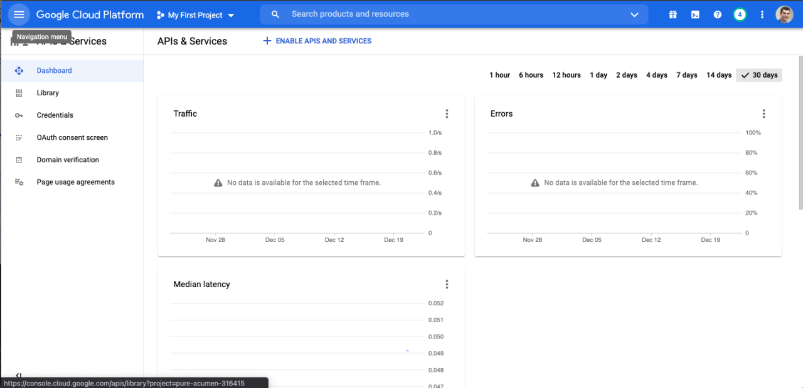
Task: Select 1 hour time range
Action: (499, 75)
